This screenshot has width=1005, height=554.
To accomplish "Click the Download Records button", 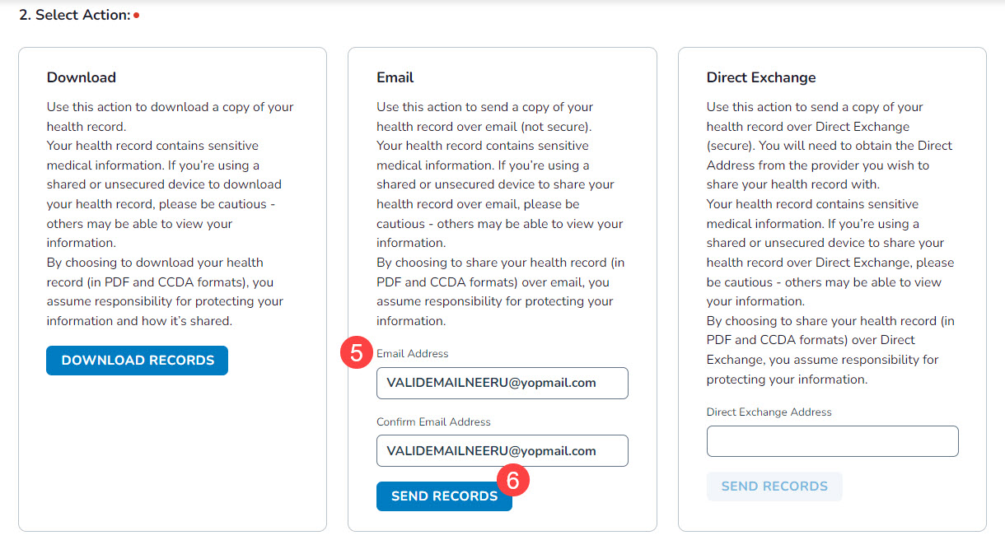I will point(137,361).
